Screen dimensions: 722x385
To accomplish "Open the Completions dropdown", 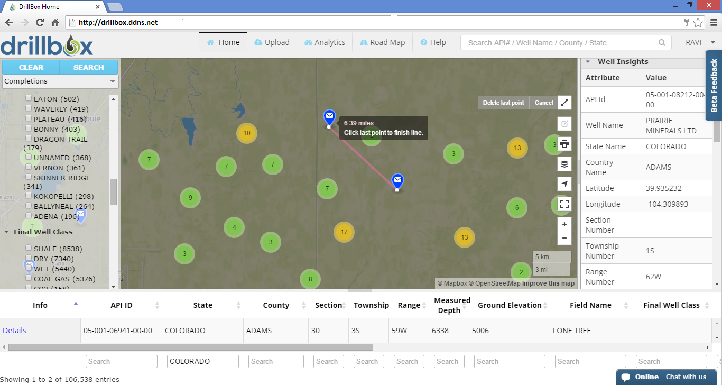I will pyautogui.click(x=60, y=81).
